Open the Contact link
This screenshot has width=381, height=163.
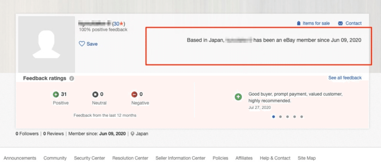tap(354, 23)
